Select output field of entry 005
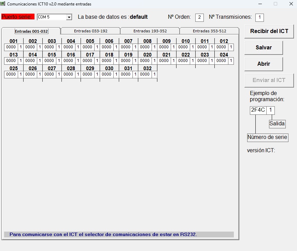297x251 pixels. point(97,47)
